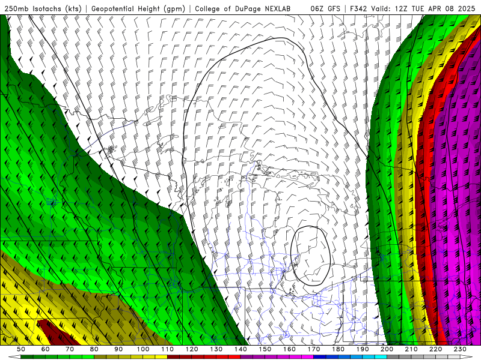The image size is (481, 360).
Task: Click the '230' color scale label
Action: 461,349
